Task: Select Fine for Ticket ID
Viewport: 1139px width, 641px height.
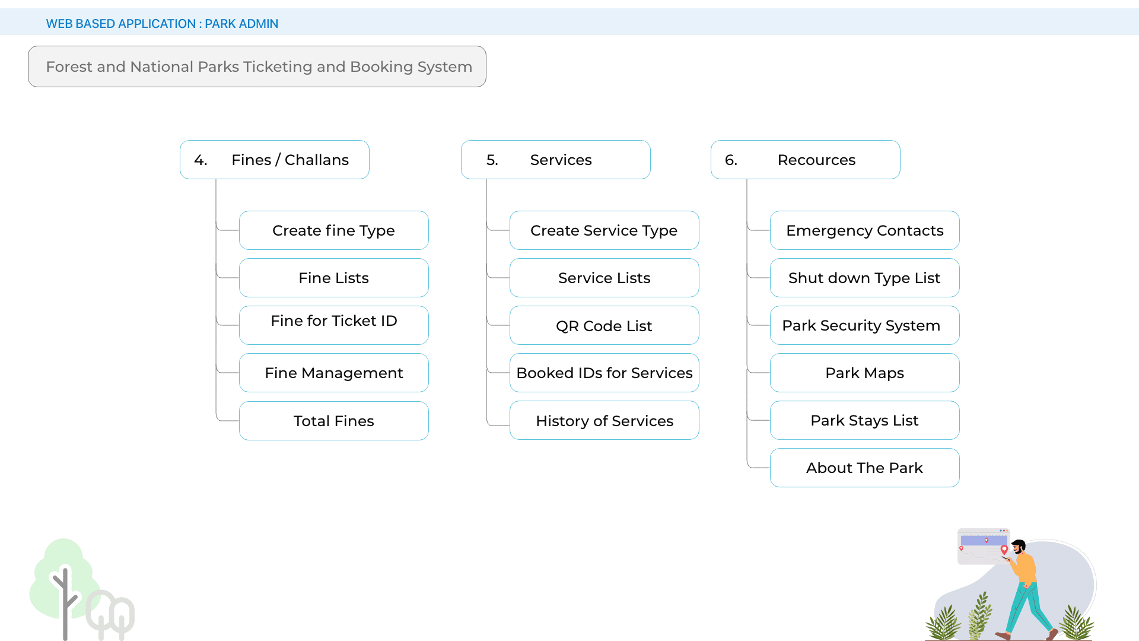Action: [x=333, y=325]
